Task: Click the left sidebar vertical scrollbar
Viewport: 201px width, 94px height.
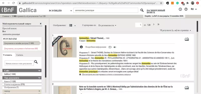Action: pos(46,51)
